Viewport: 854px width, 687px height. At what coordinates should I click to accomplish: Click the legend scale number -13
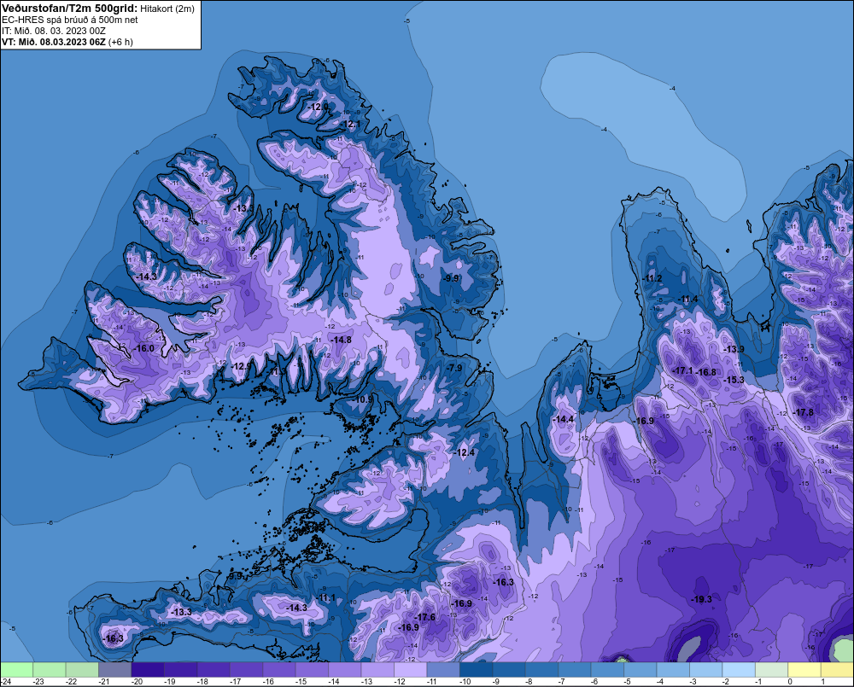[x=366, y=682]
